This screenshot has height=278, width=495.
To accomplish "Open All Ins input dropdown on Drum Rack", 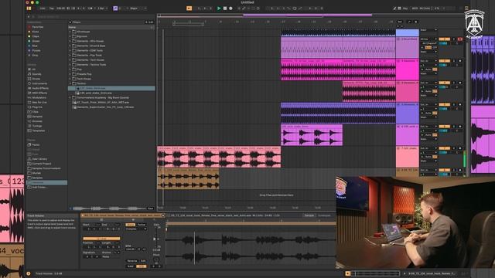I will (x=428, y=39).
